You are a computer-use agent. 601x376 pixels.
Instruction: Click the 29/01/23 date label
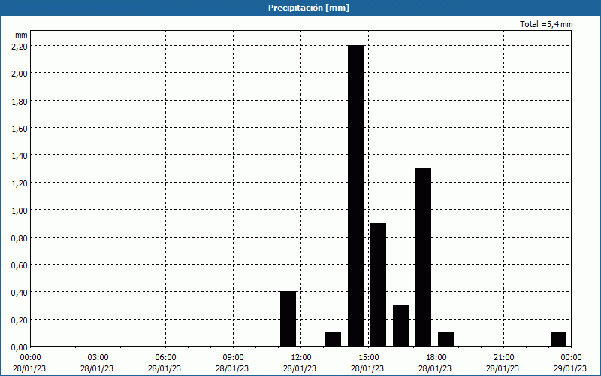[x=570, y=368]
